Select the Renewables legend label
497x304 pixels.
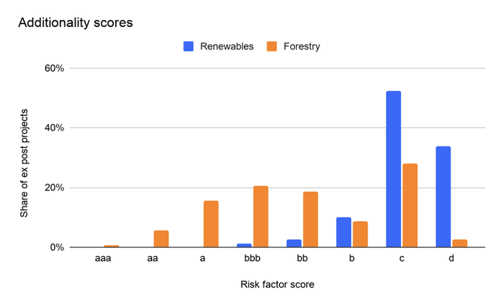227,46
